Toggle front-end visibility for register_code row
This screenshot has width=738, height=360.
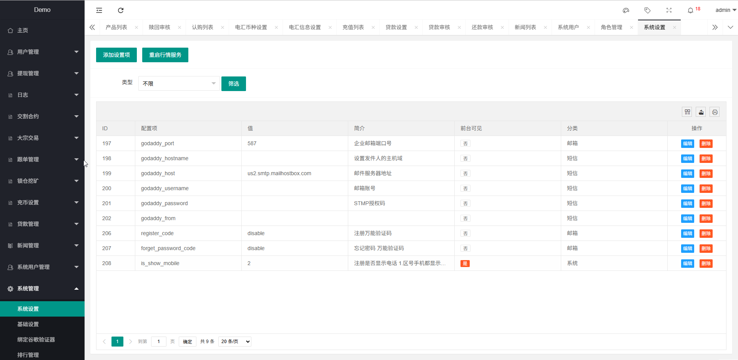click(465, 234)
